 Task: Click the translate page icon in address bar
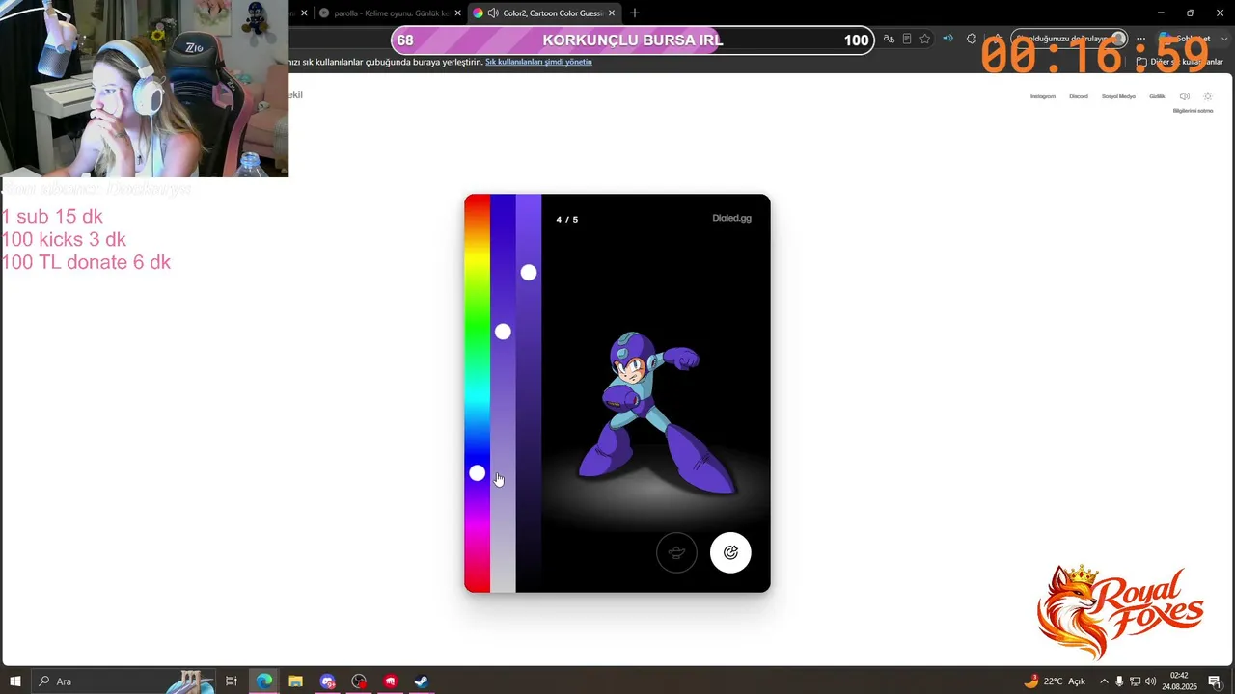point(890,40)
